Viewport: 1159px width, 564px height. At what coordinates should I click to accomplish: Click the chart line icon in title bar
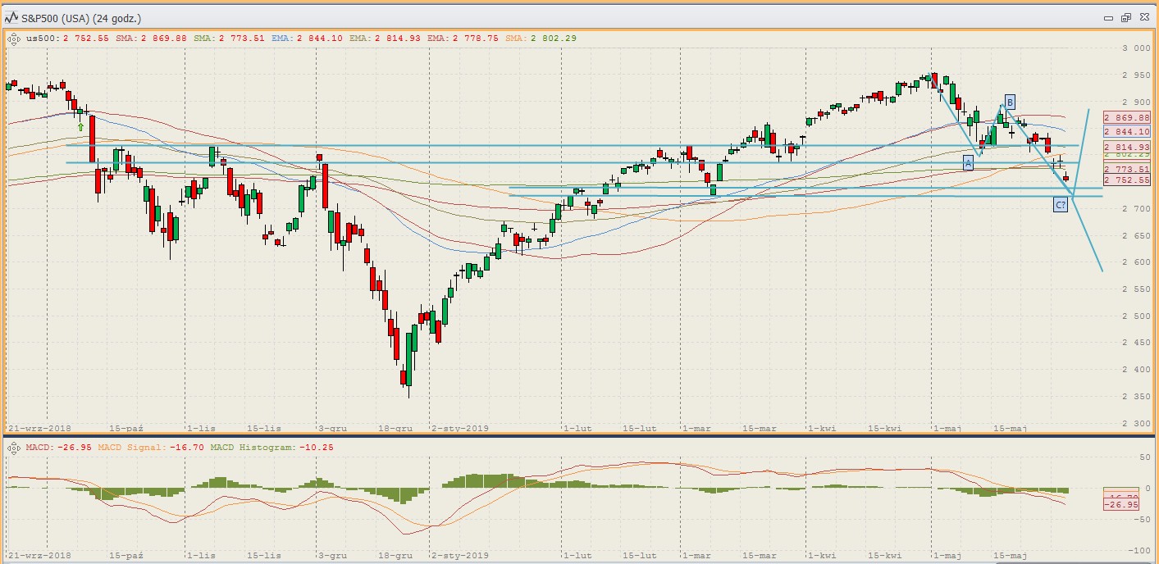coord(12,17)
